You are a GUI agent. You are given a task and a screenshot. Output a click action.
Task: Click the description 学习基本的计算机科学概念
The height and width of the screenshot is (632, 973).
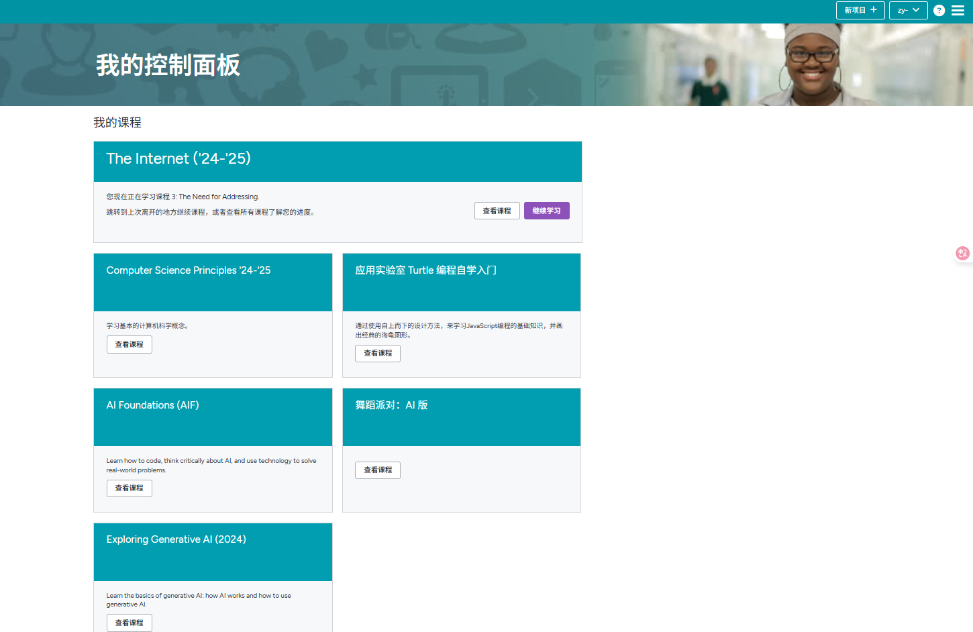(x=148, y=326)
